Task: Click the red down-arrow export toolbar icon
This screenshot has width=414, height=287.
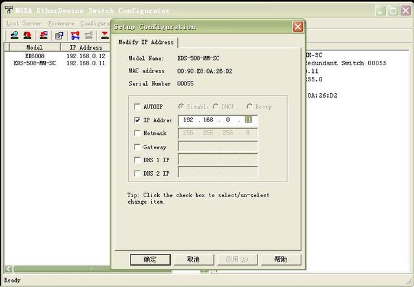Action: (x=105, y=36)
